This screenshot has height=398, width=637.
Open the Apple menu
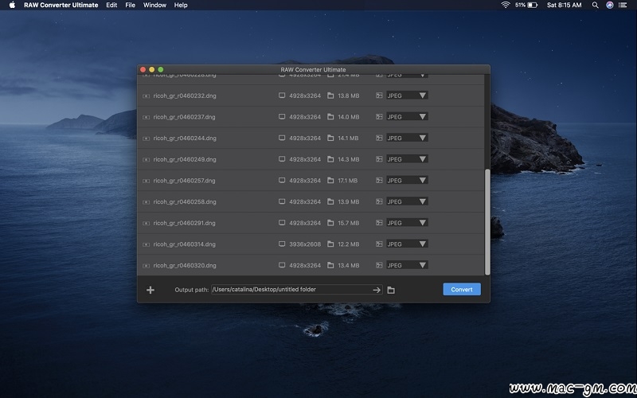(x=12, y=5)
